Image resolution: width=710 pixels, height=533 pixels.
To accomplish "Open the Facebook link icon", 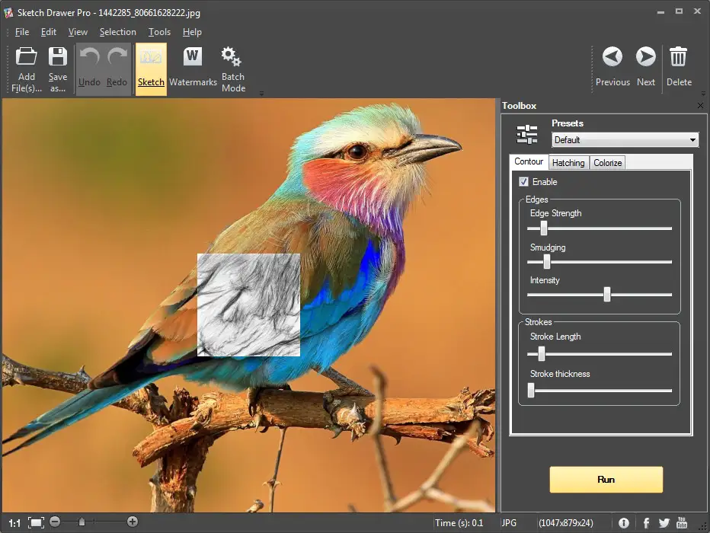I will (x=646, y=523).
